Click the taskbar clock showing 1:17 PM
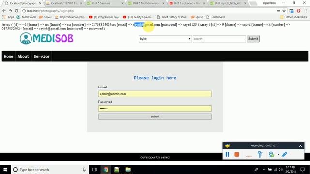The image size is (310, 174). (x=291, y=170)
